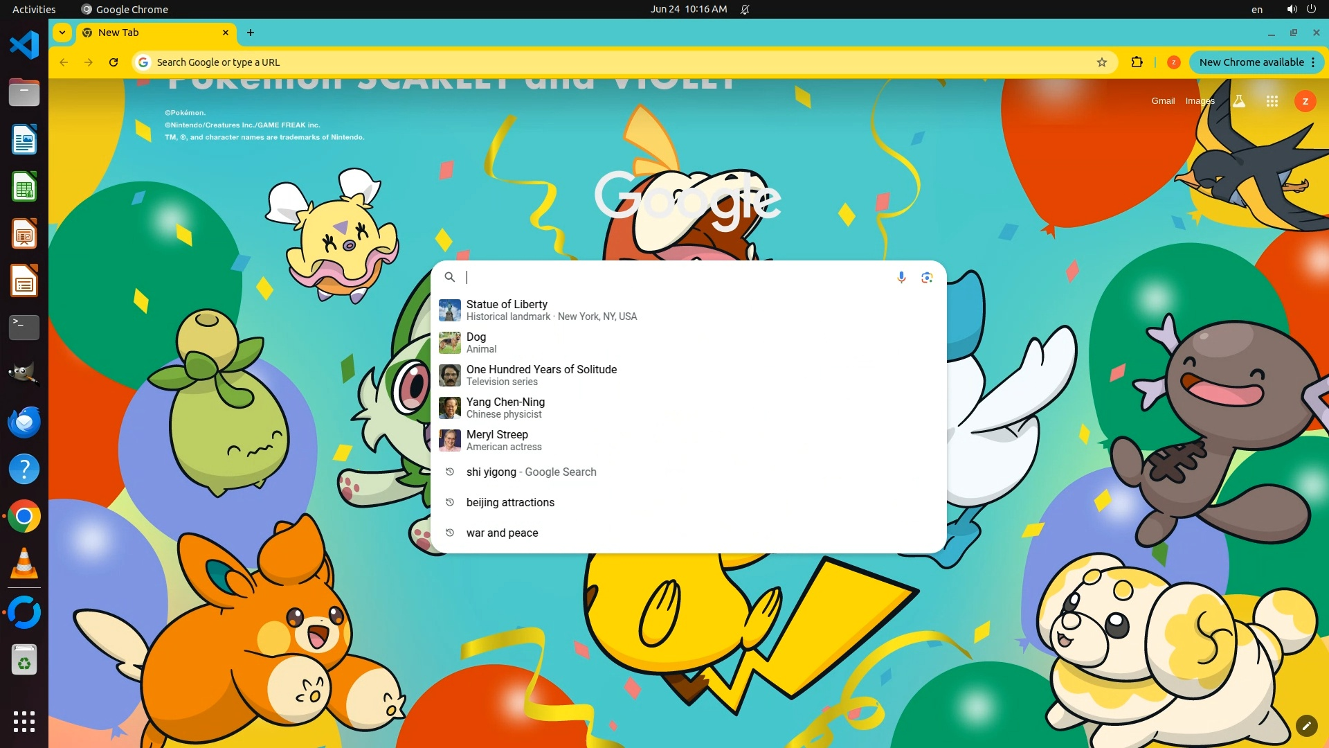
Task: Toggle the notifications bell in top bar
Action: pos(745,9)
